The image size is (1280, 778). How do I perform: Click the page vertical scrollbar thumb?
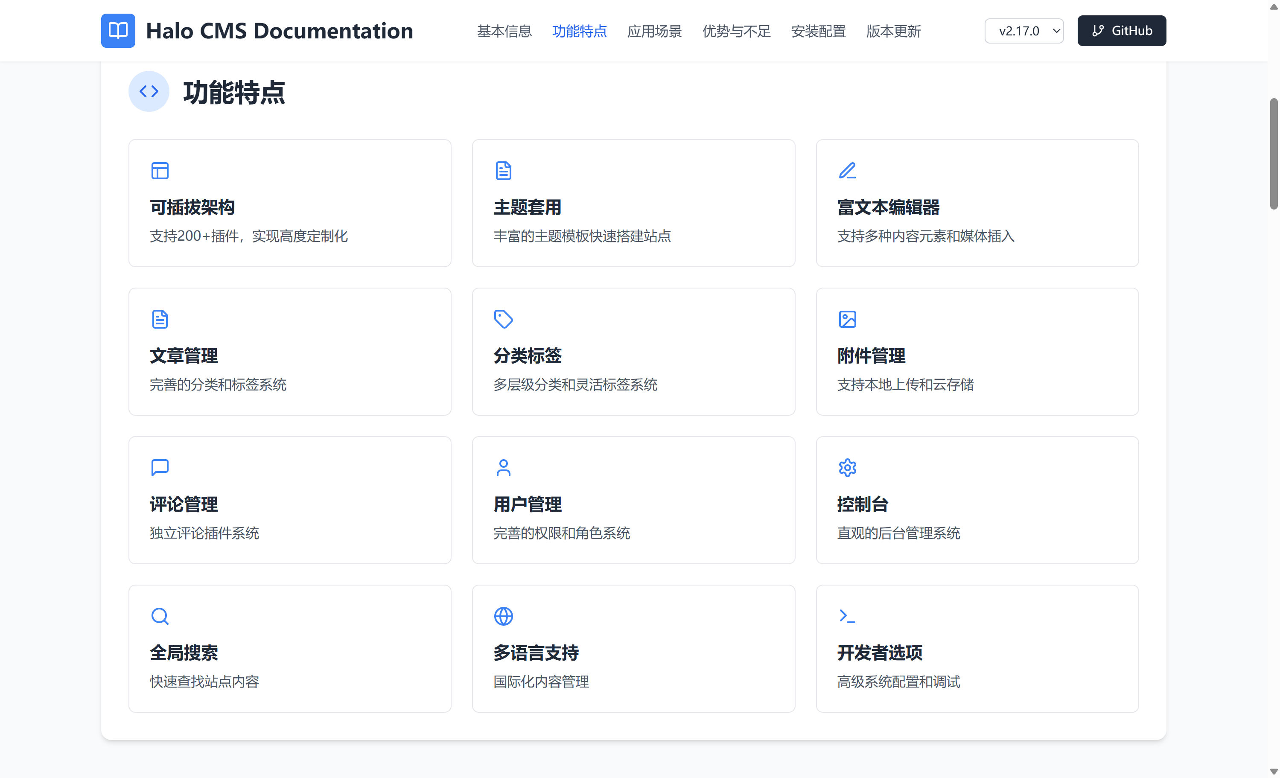tap(1273, 153)
